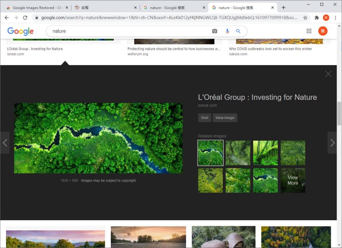Click the search box containing nature
The image size is (342, 248).
coord(130,31)
